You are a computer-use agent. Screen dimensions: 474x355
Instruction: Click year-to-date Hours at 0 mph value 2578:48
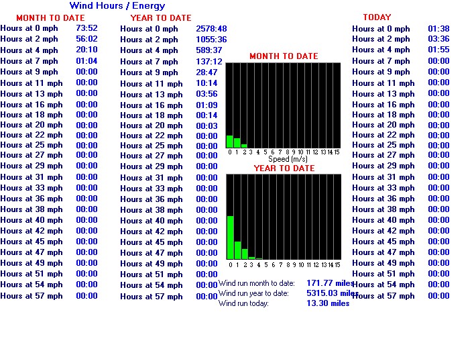pos(211,29)
